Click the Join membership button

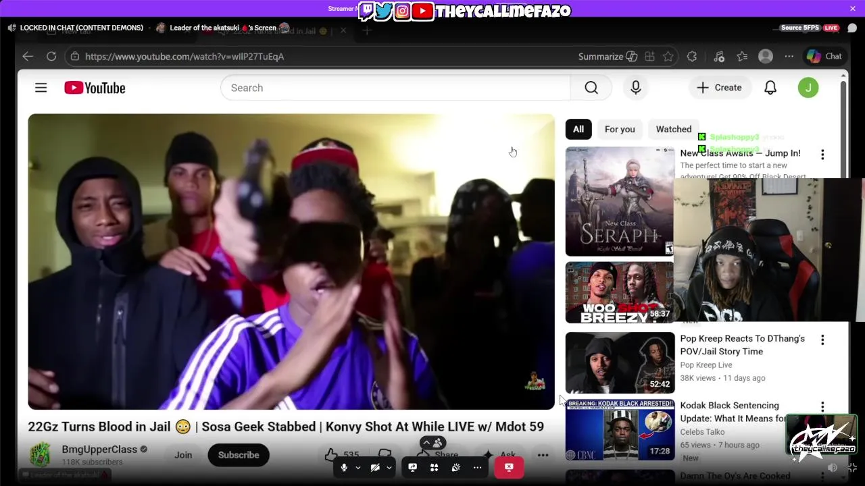pyautogui.click(x=183, y=455)
